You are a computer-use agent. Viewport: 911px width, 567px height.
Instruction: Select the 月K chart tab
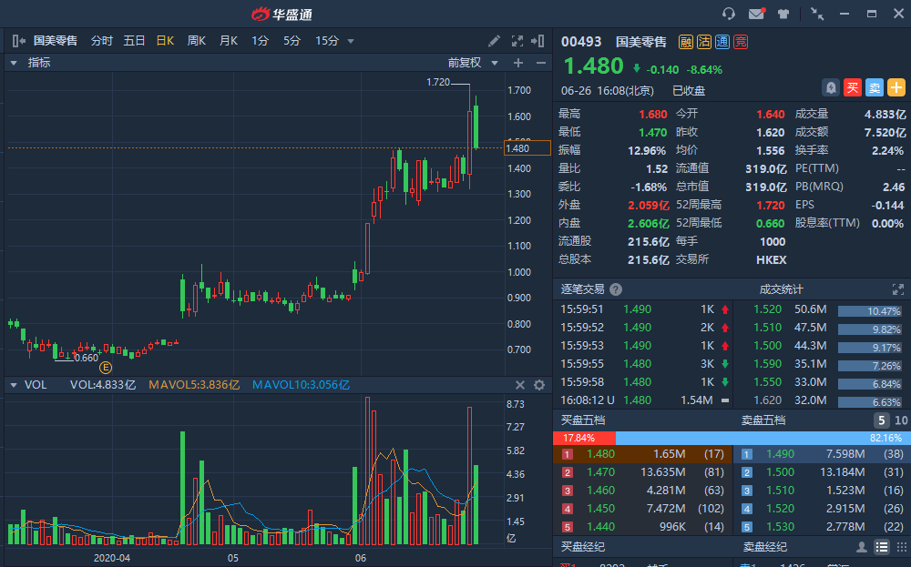tap(229, 41)
